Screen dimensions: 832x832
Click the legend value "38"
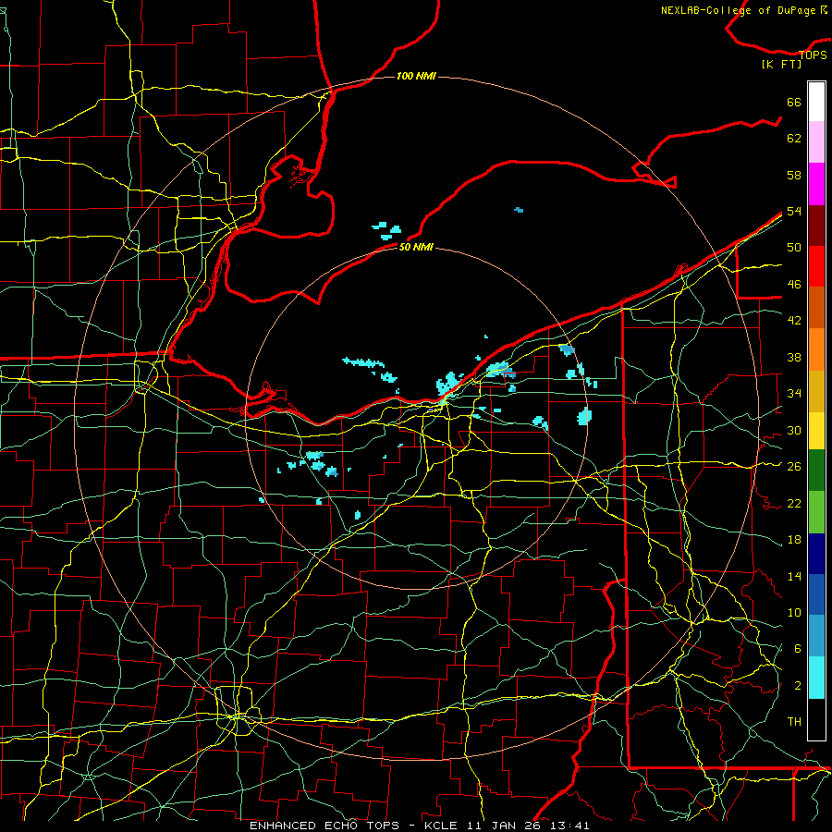[x=794, y=357]
